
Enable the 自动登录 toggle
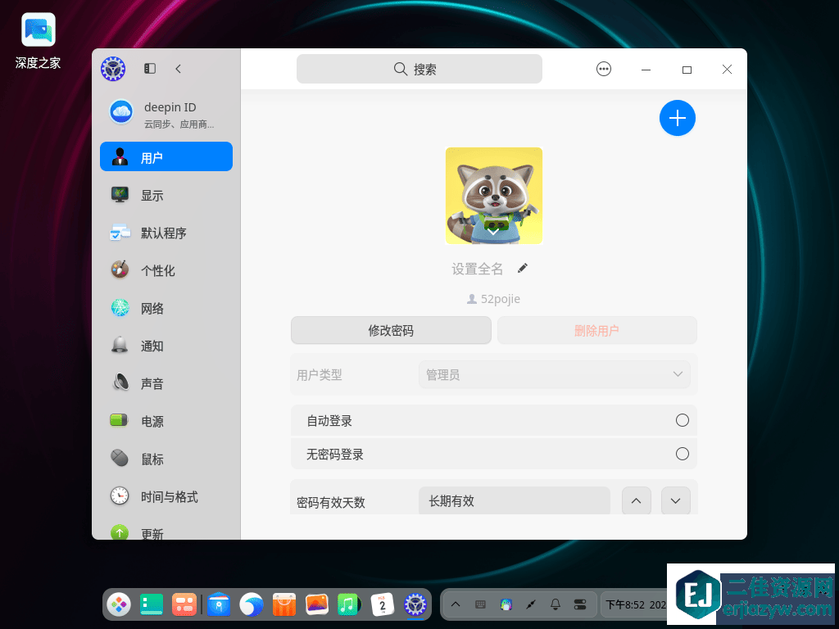coord(682,421)
